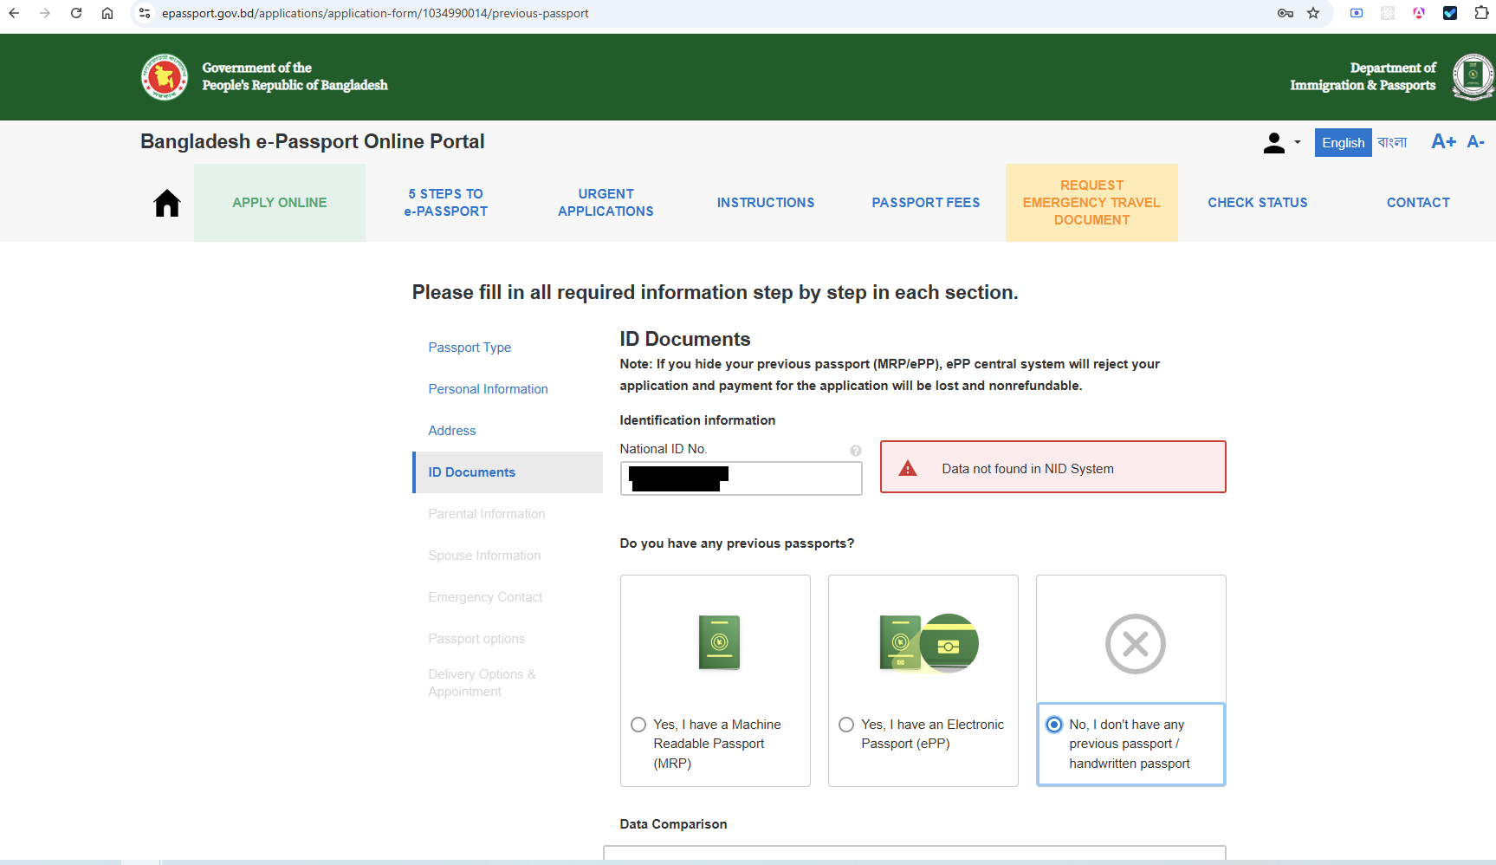Select the Electronic Passport (ePP) radio button
This screenshot has height=865, width=1496.
pyautogui.click(x=846, y=725)
